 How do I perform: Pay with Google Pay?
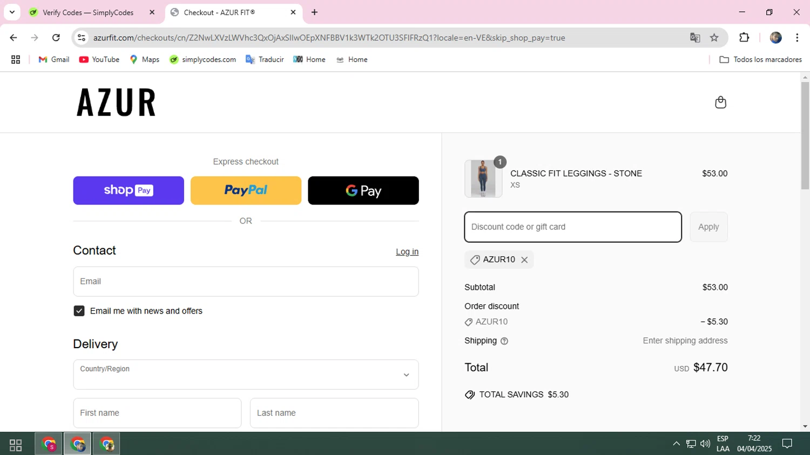click(363, 191)
